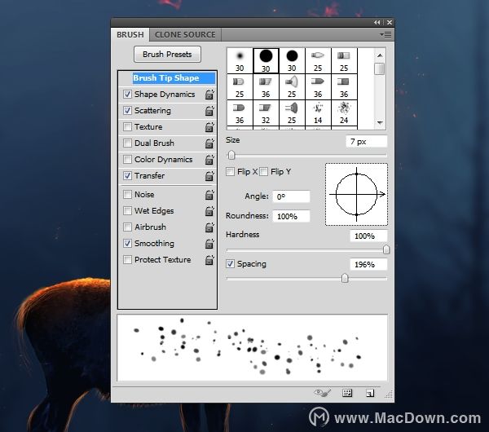Click the Smoothing lock icon
The width and height of the screenshot is (489, 432).
click(209, 244)
